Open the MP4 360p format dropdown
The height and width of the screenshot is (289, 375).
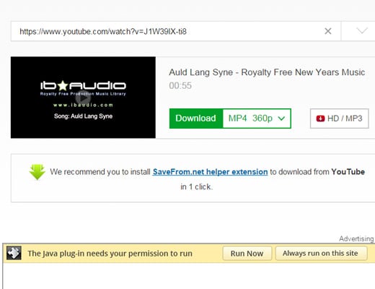257,118
